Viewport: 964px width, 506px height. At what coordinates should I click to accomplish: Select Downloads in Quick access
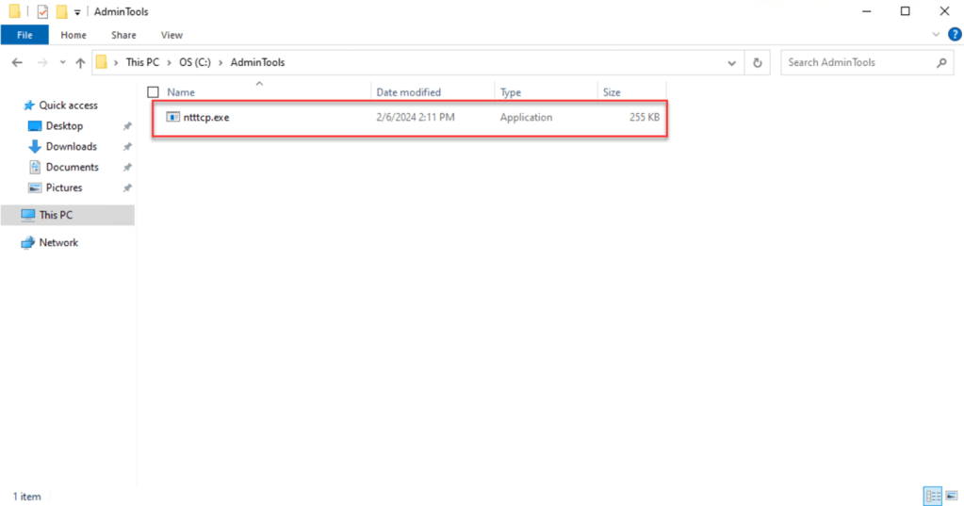[x=71, y=146]
